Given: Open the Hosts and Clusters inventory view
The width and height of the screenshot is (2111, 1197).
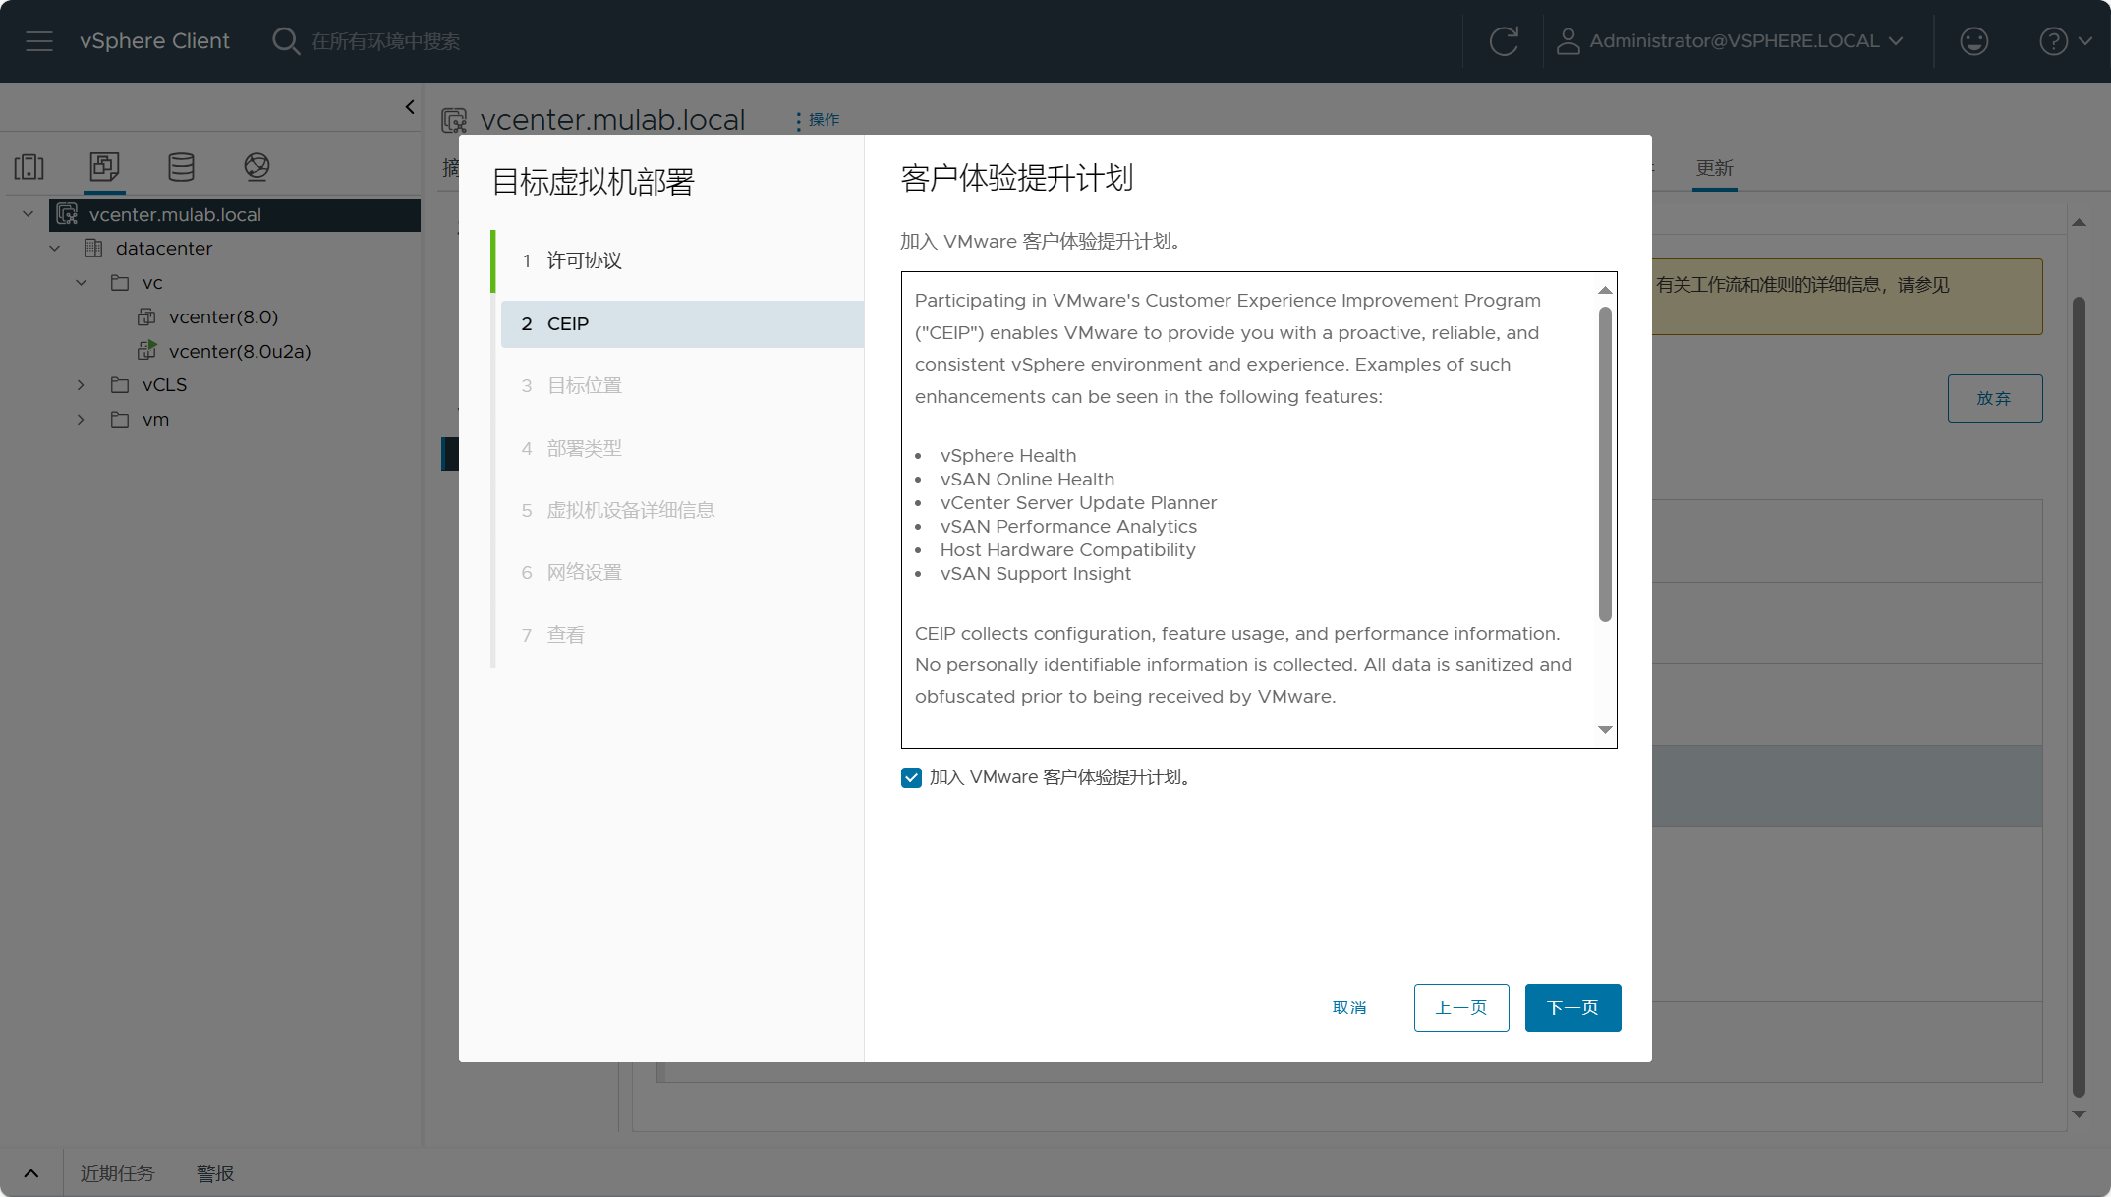Looking at the screenshot, I should click(x=29, y=167).
